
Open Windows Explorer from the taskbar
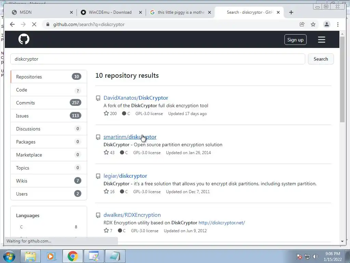tap(30, 256)
